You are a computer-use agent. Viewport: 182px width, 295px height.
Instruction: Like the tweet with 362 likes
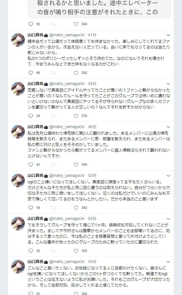pyautogui.click(x=76, y=251)
